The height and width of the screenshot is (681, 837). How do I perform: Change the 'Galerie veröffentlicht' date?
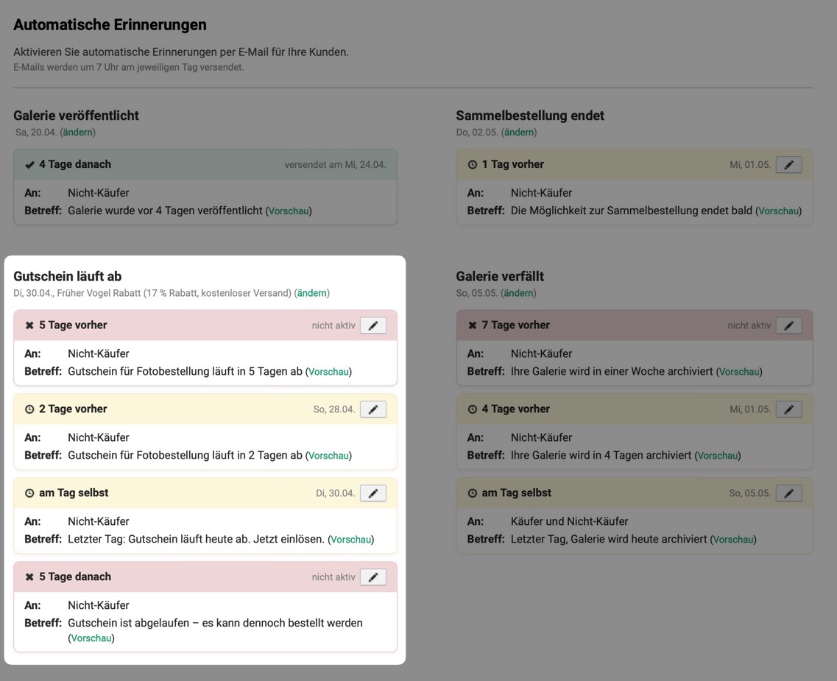pos(77,133)
